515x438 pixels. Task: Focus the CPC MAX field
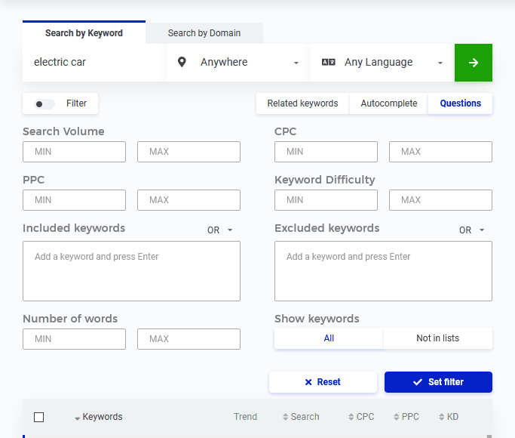click(441, 152)
